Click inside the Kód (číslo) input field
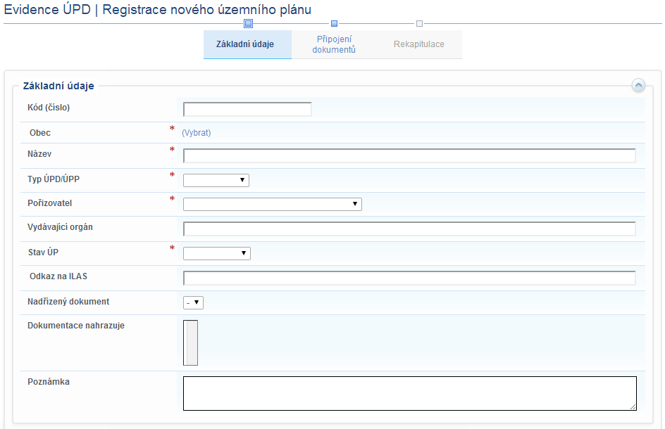 (247, 109)
